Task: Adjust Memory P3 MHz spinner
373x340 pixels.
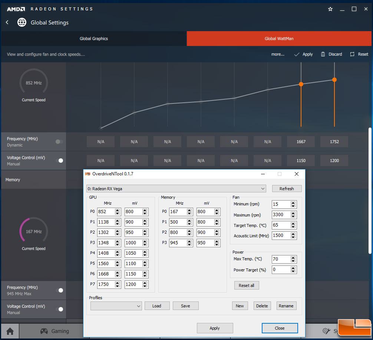Action: 189,243
